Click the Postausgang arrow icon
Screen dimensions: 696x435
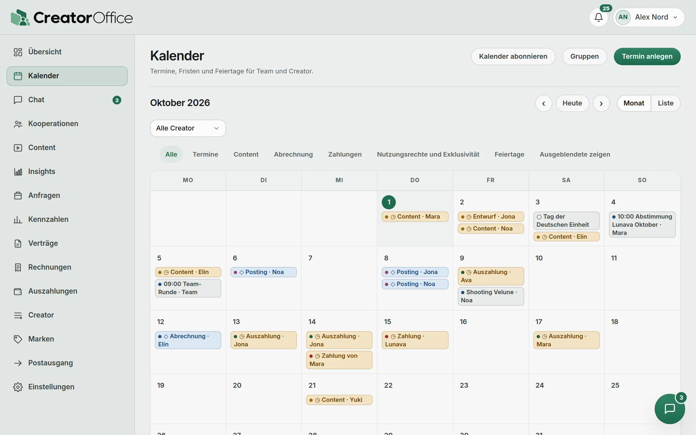pyautogui.click(x=18, y=363)
